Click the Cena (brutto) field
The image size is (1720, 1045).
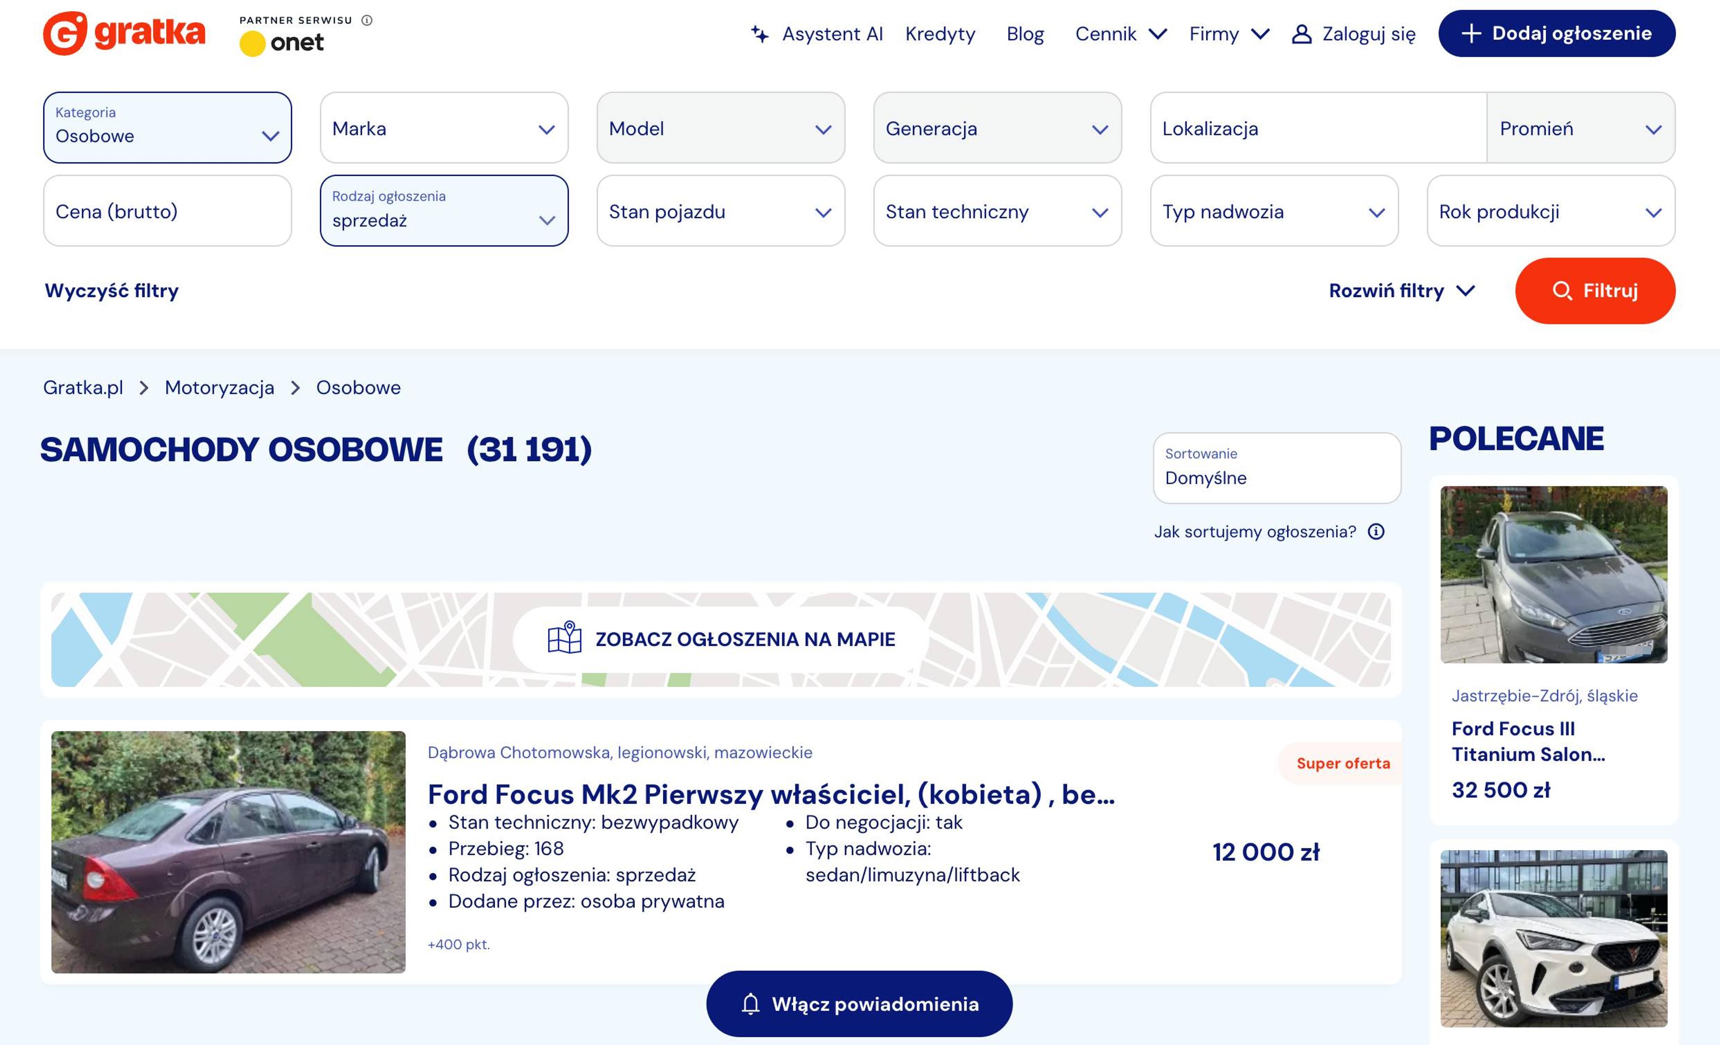[168, 210]
